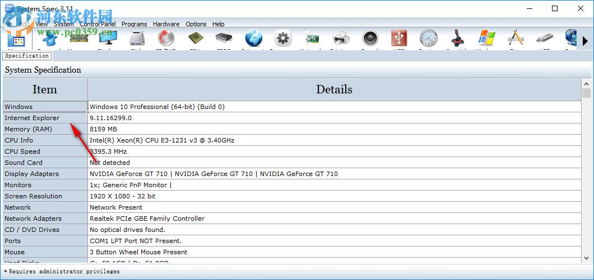Select the Internet Explorer item row
The image size is (594, 280).
tap(45, 118)
